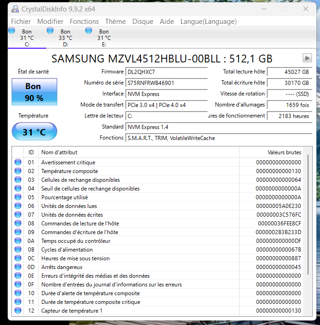The height and width of the screenshot is (325, 320).
Task: Click Vitesse de rotation value ---- (SSD)
Action: (290, 94)
